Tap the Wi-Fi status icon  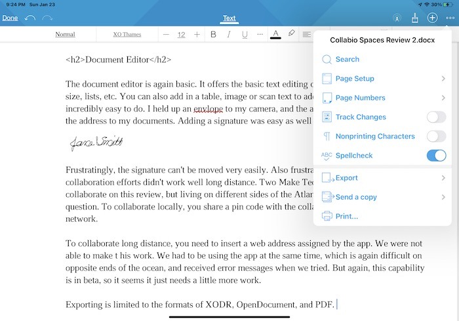point(426,5)
